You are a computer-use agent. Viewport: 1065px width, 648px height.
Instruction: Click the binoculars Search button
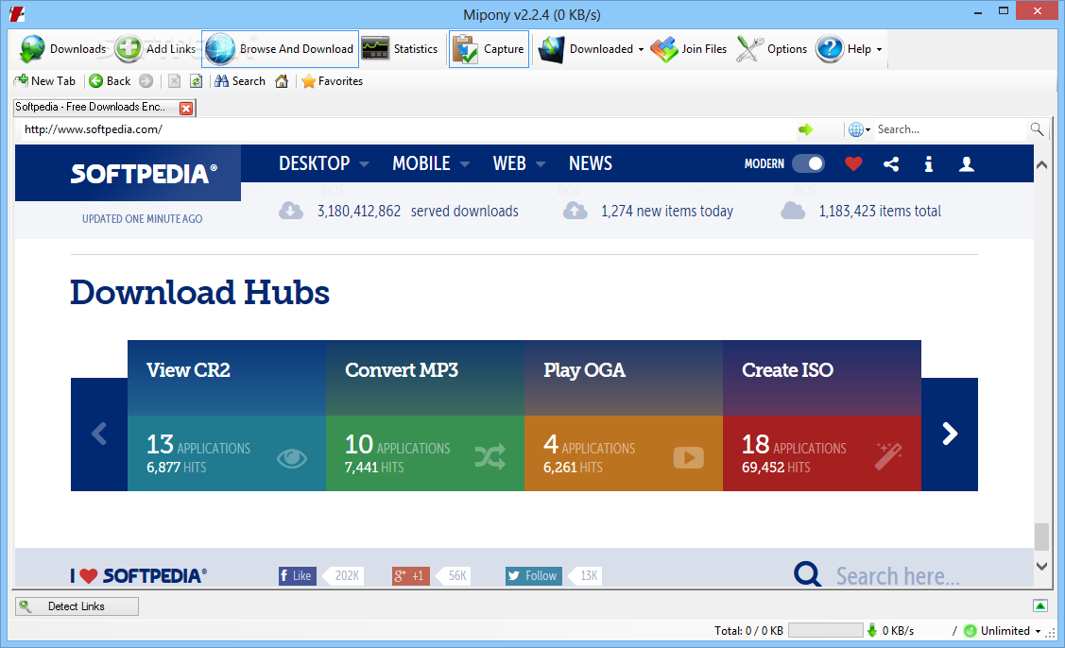[x=240, y=81]
